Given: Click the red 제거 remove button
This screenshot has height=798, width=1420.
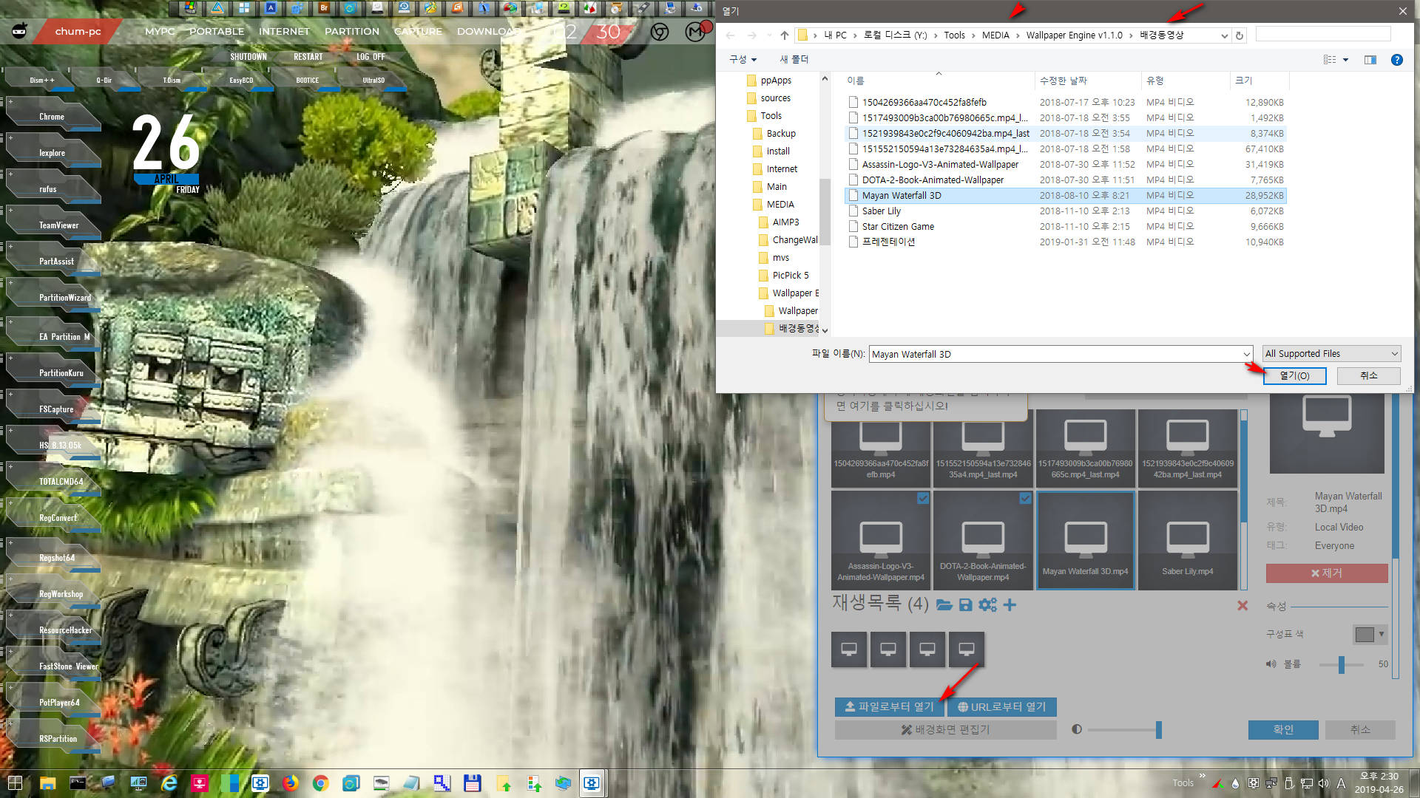Looking at the screenshot, I should point(1327,573).
